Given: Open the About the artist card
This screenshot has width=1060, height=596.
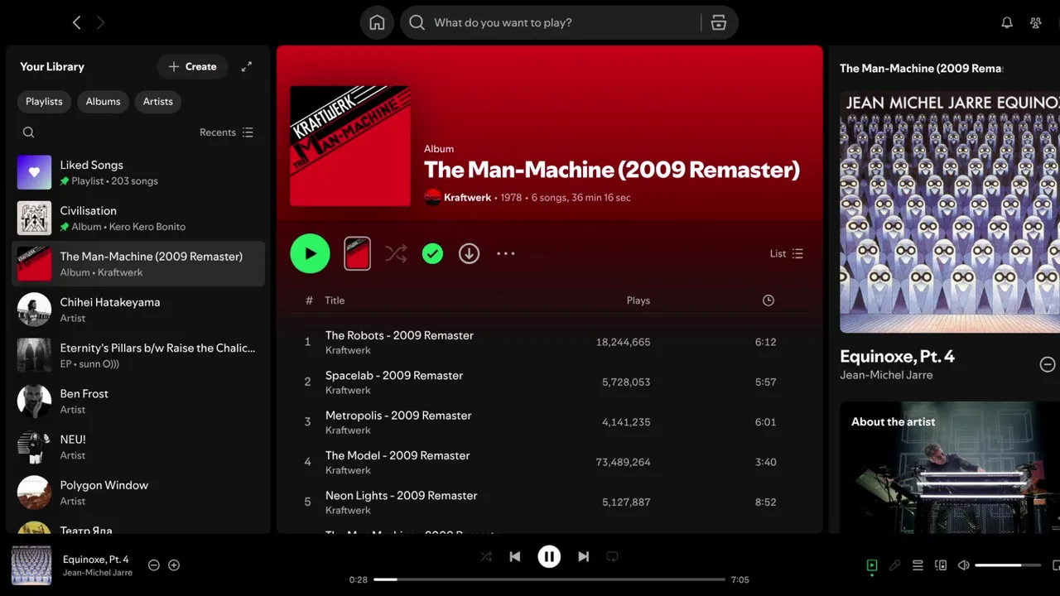Looking at the screenshot, I should (x=950, y=468).
